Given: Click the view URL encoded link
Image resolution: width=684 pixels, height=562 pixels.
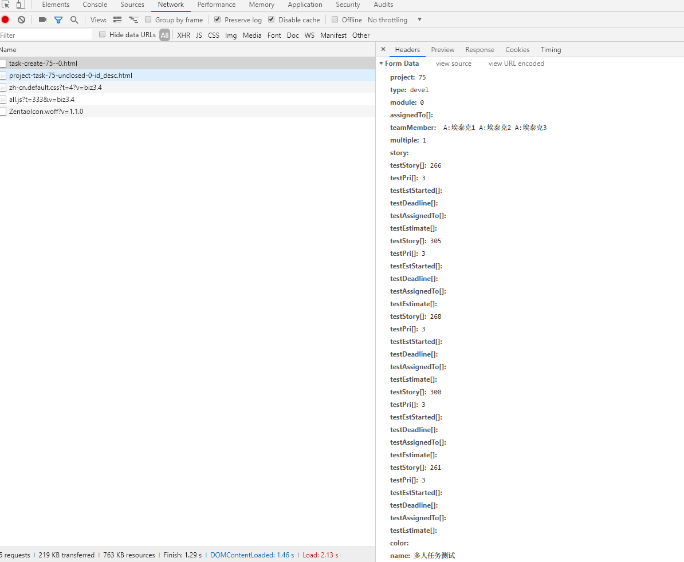Looking at the screenshot, I should click(516, 64).
